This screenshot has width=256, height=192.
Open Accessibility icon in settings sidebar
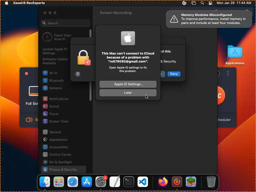[x=45, y=147]
